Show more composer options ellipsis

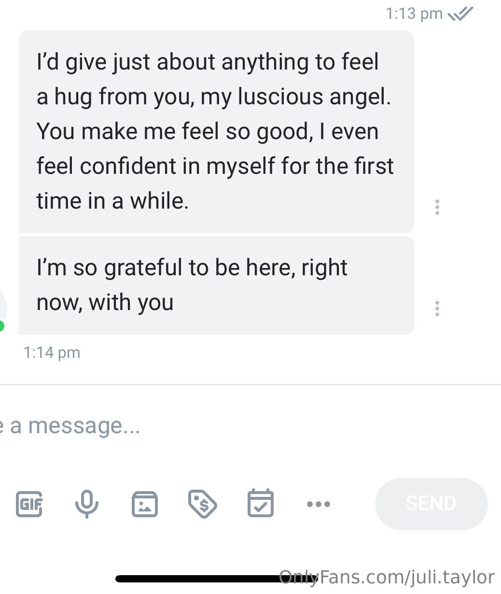point(319,504)
